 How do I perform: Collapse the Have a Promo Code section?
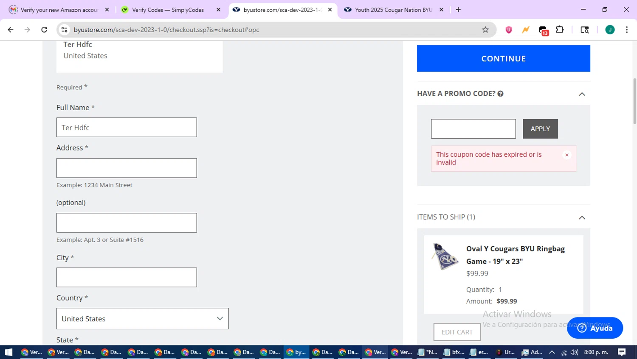tap(582, 94)
